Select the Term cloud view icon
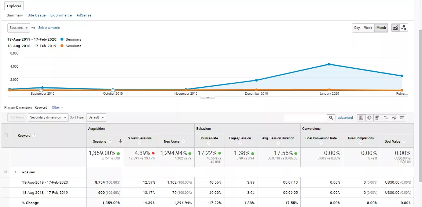This screenshot has height=207, width=422. (x=394, y=117)
